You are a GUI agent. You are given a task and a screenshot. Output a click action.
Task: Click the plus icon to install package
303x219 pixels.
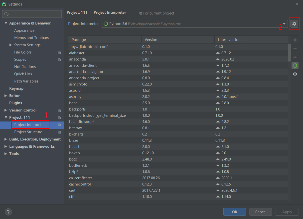(x=295, y=40)
